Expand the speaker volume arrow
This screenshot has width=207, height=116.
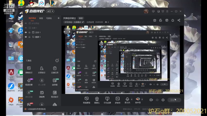point(142,99)
